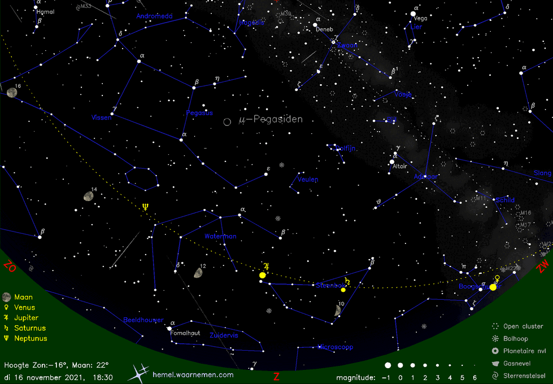Select the Moon icon labeled 16

12,93
